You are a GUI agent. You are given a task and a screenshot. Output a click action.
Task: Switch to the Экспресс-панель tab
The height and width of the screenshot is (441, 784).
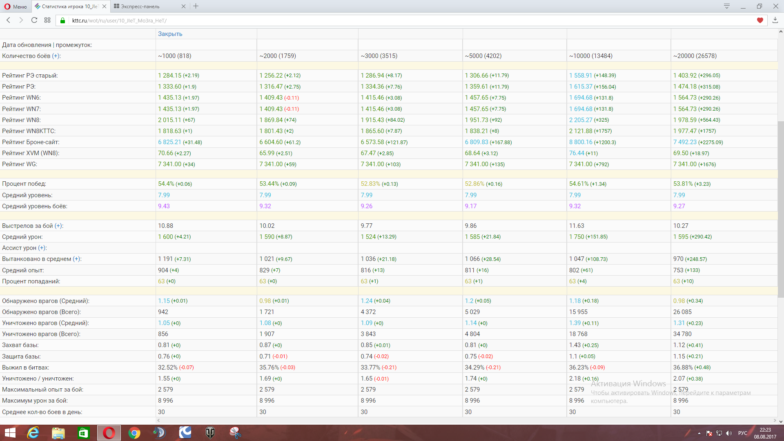[x=149, y=7]
